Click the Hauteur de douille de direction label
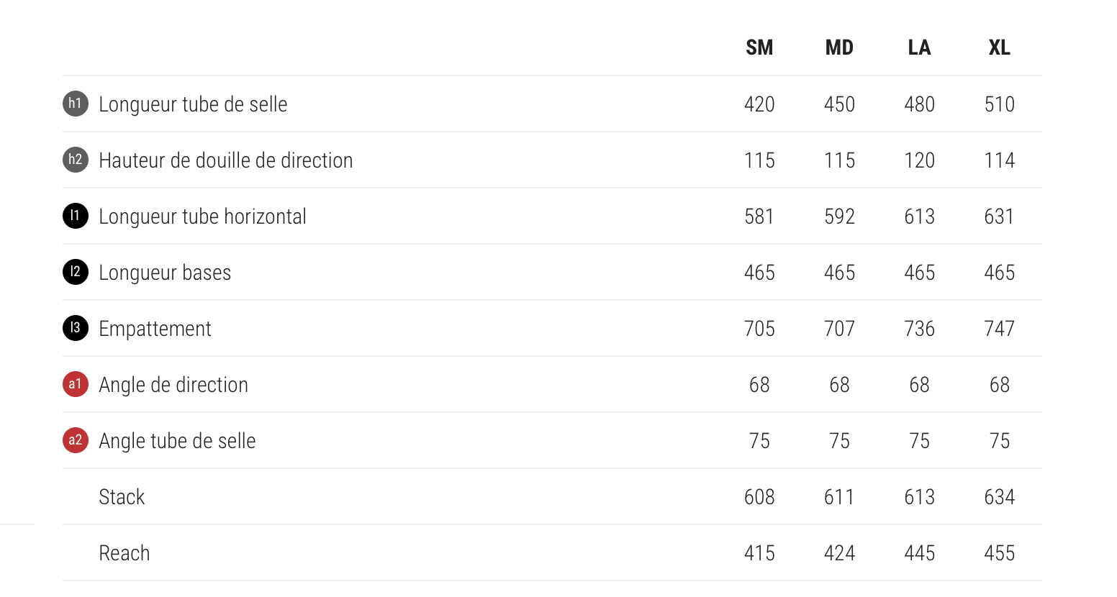Viewport: 1117px width, 597px height. pos(226,160)
